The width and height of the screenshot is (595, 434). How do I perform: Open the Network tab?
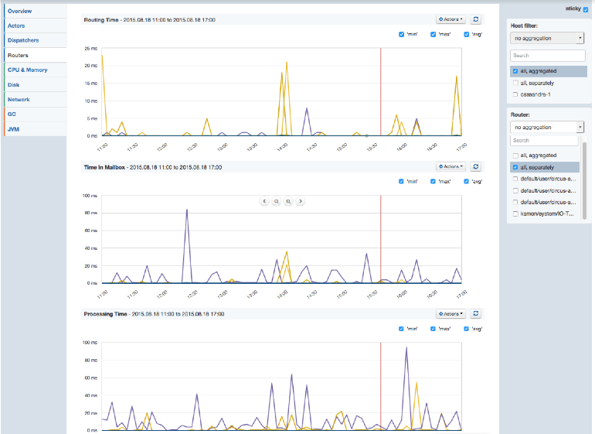[x=36, y=100]
